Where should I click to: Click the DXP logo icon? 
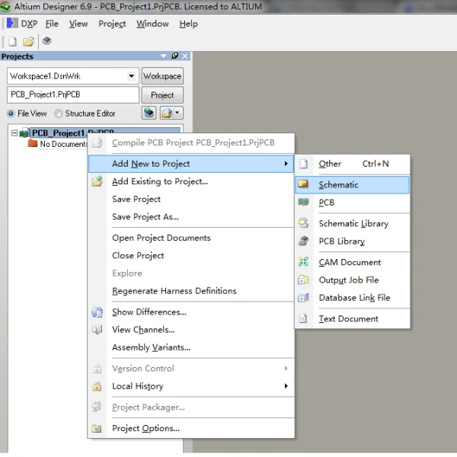12,23
